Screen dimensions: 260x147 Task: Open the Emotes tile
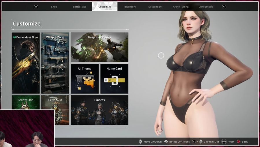click(x=99, y=110)
